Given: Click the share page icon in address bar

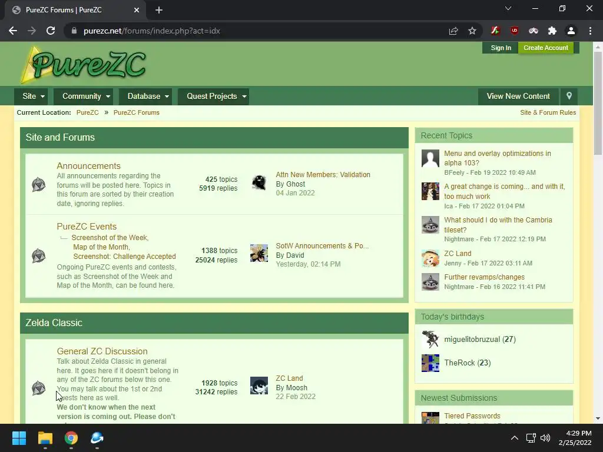Looking at the screenshot, I should (453, 31).
